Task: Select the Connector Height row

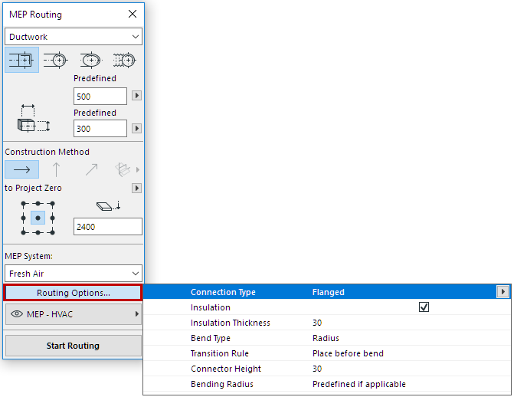Action: click(327, 369)
